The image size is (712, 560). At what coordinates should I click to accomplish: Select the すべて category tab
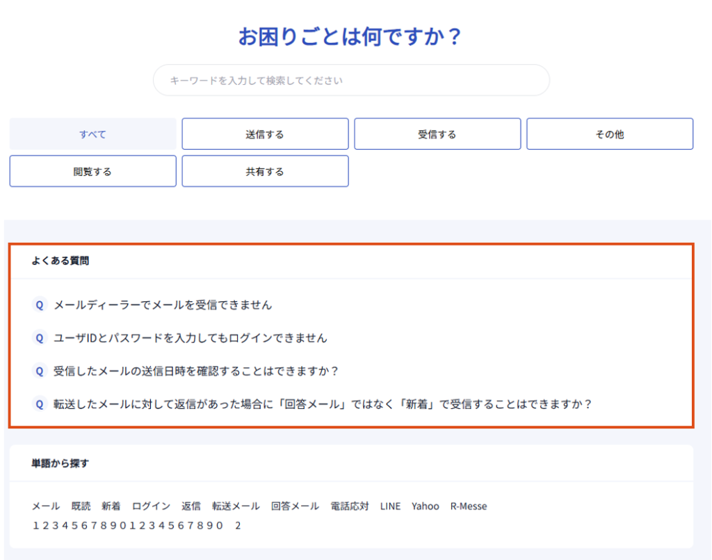pyautogui.click(x=93, y=134)
